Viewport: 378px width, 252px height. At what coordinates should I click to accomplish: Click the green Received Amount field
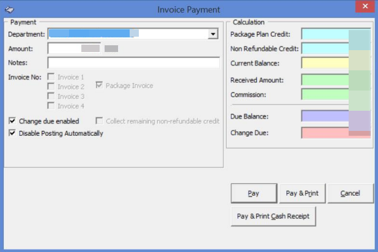[336, 80]
